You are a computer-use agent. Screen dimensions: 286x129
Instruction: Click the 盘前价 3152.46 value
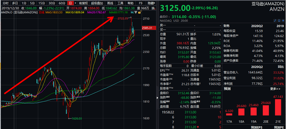click(x=184, y=93)
